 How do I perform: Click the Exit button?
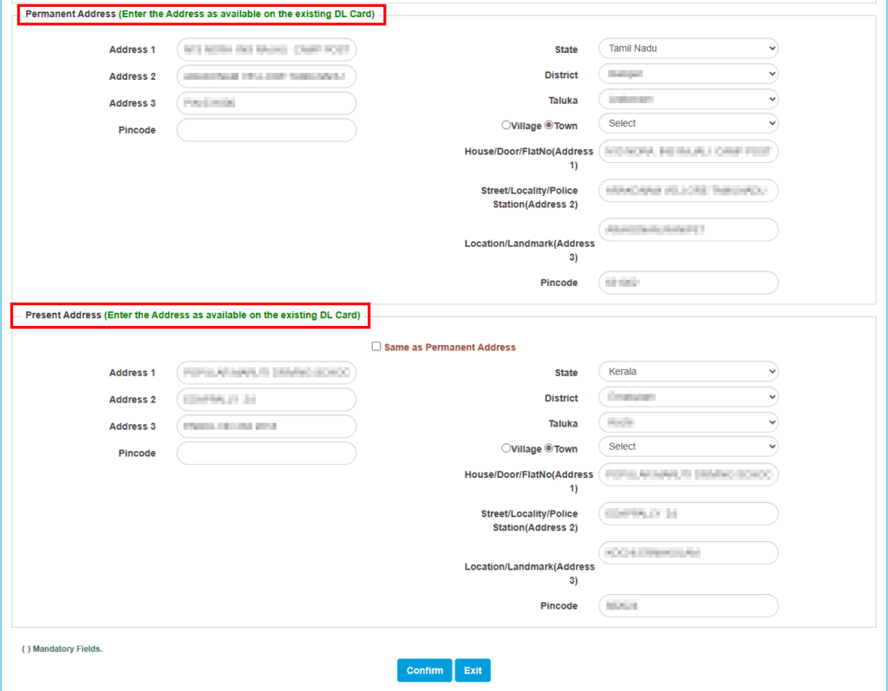coord(473,670)
